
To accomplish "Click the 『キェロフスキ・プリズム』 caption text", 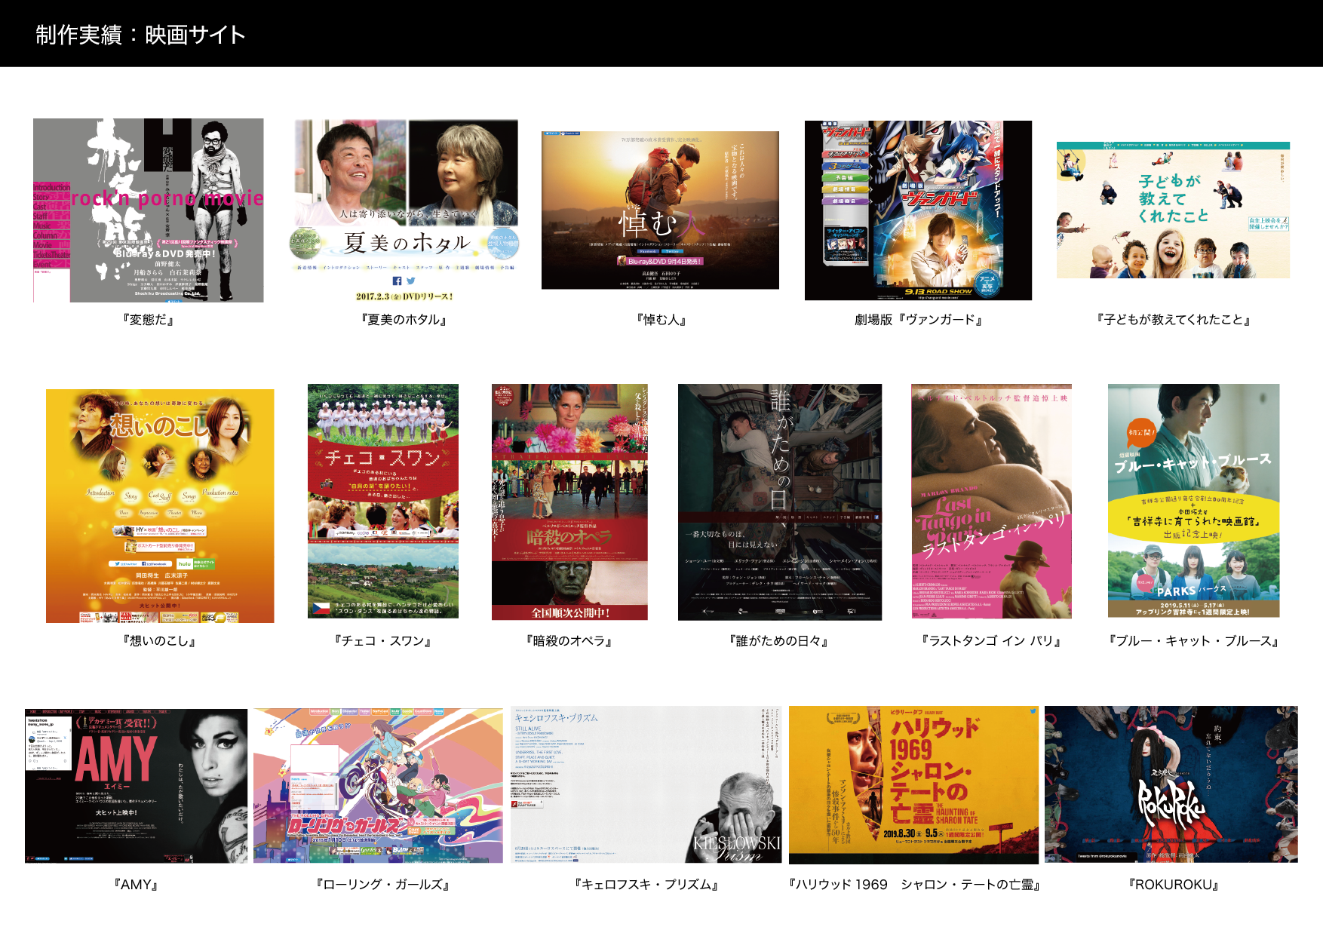I will pyautogui.click(x=646, y=885).
